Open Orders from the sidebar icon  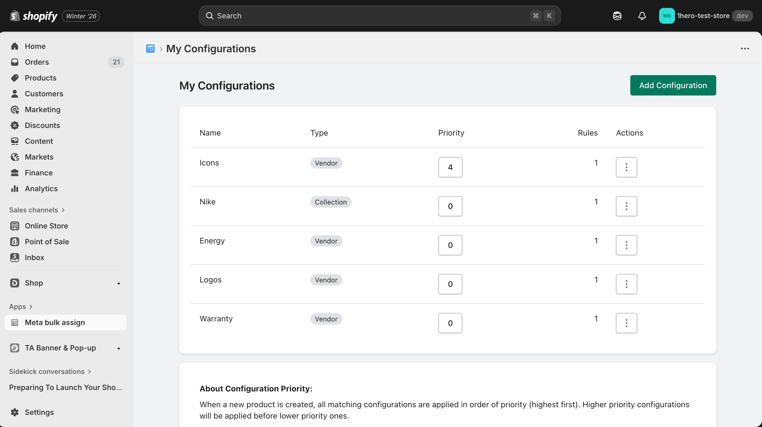click(14, 62)
